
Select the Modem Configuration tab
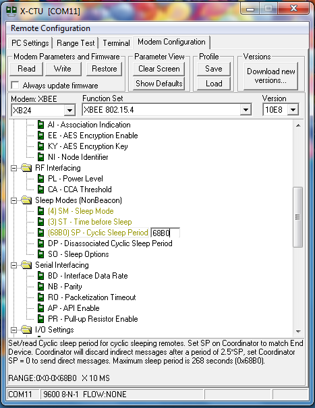171,42
